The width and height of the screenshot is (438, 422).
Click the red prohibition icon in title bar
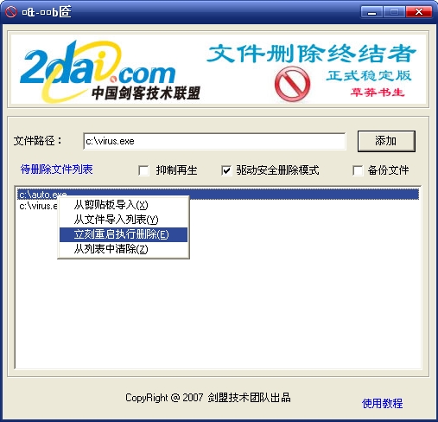click(x=11, y=12)
